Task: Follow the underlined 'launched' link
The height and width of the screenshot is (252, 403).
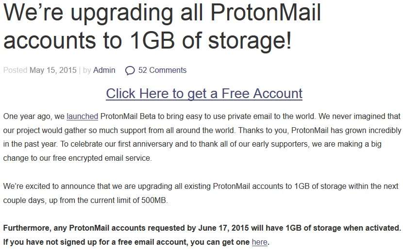Action: tap(82, 117)
